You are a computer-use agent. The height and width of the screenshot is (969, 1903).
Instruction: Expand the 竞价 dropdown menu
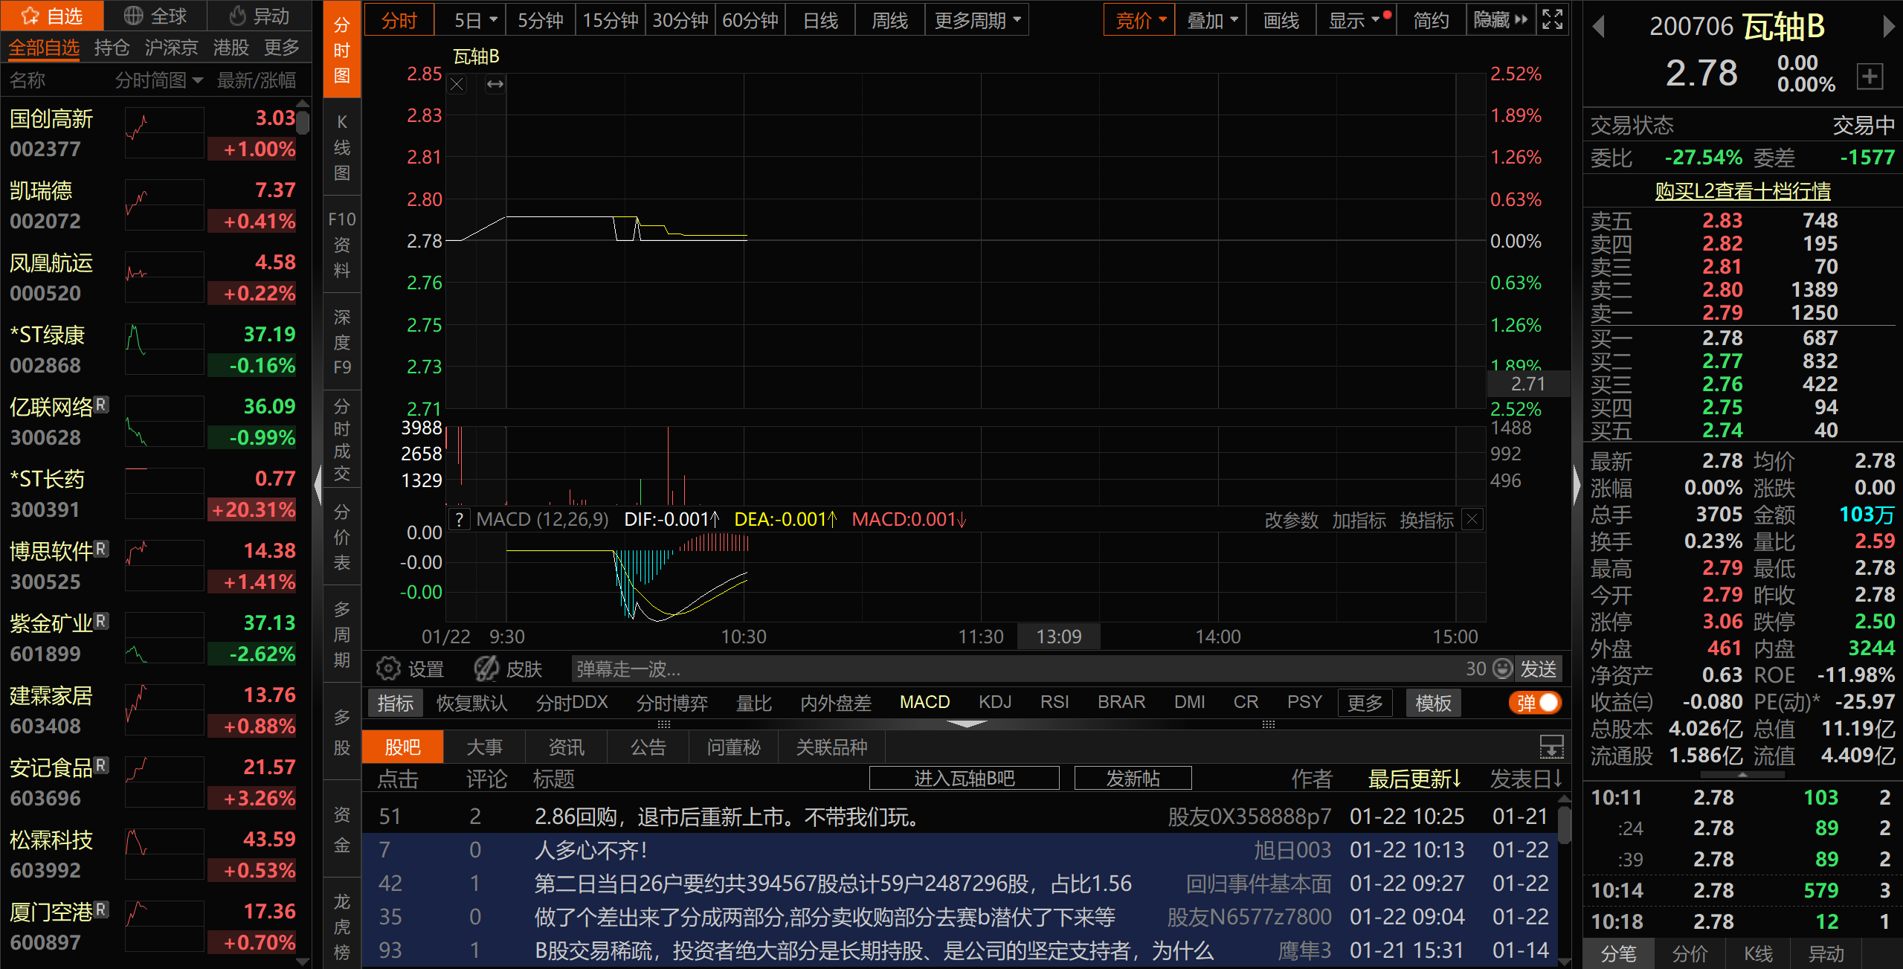click(1139, 20)
